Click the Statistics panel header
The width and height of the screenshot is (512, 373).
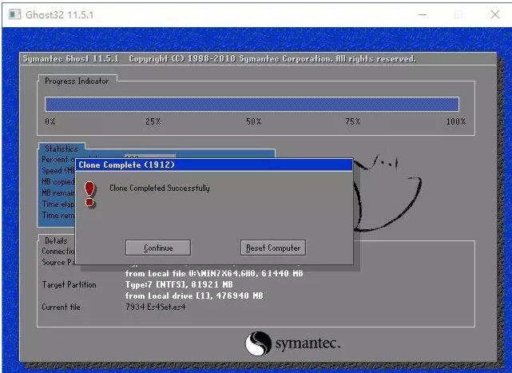(x=62, y=149)
